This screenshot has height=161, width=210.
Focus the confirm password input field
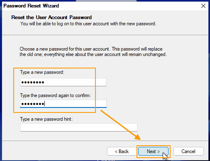[x=63, y=104]
